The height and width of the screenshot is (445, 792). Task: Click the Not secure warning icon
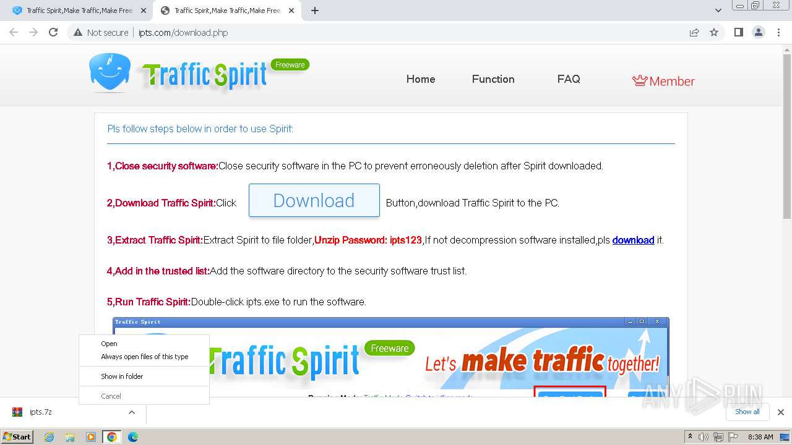point(78,32)
